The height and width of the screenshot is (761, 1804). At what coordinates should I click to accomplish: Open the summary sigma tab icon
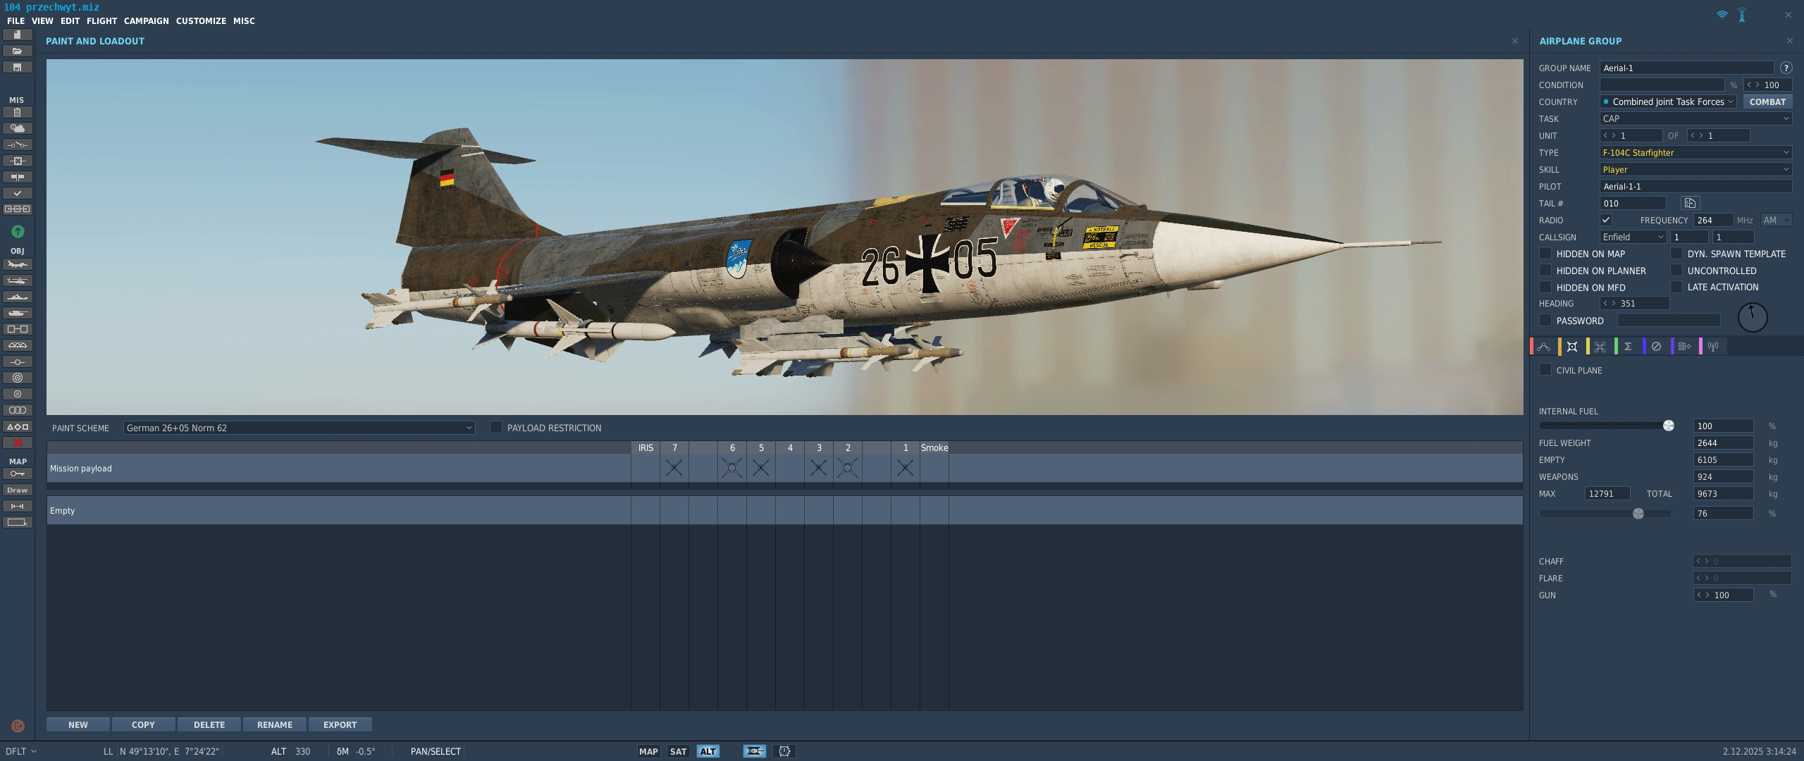tap(1628, 346)
